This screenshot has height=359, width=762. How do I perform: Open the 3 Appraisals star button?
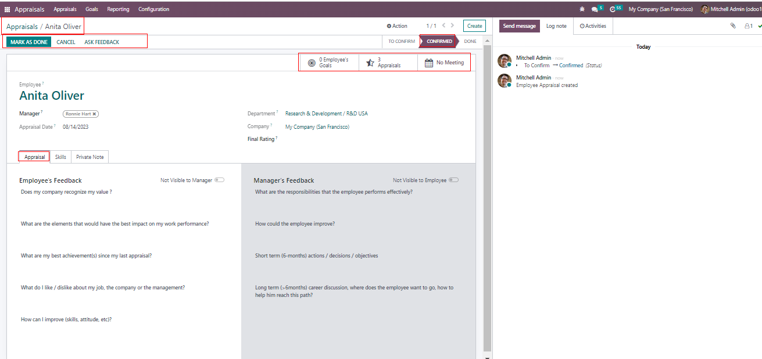click(x=388, y=63)
